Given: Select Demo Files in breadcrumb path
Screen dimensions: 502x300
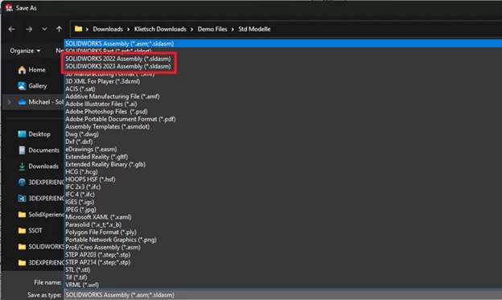Looking at the screenshot, I should pos(212,29).
